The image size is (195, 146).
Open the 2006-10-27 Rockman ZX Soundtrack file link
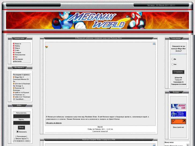click(x=21, y=98)
